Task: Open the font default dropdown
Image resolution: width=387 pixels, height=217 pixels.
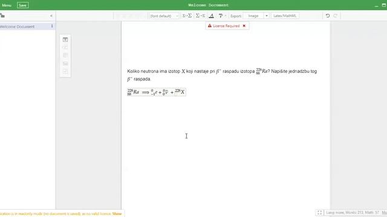Action: point(164,16)
